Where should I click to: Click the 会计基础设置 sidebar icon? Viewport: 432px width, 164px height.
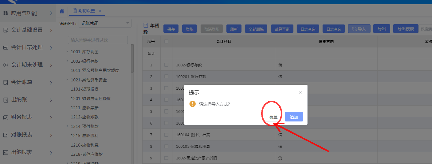[x=6, y=30]
